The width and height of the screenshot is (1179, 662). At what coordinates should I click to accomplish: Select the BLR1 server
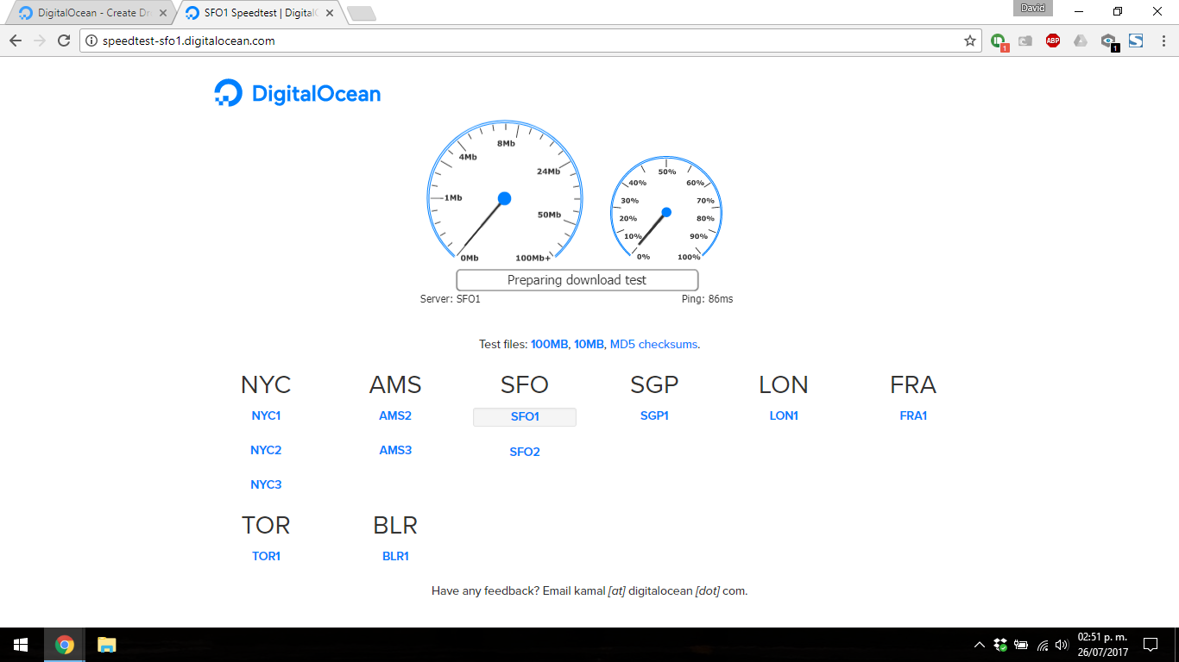pos(395,556)
